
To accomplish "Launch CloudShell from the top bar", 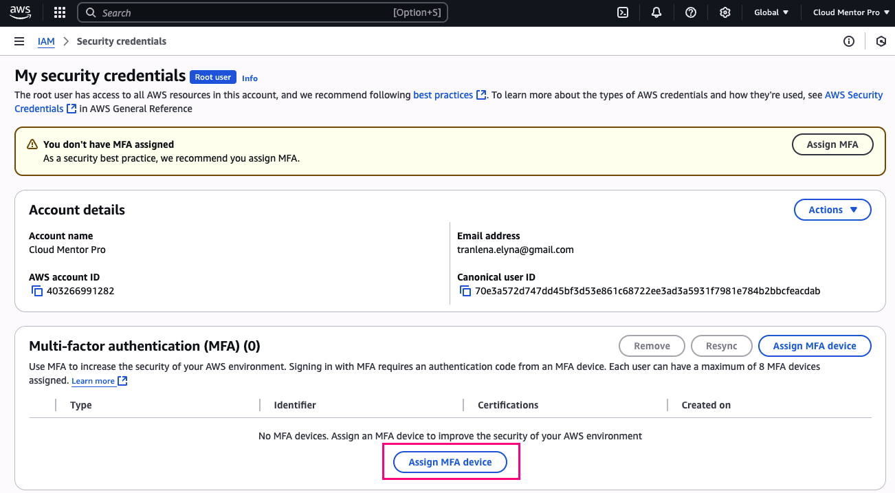I will pyautogui.click(x=623, y=12).
